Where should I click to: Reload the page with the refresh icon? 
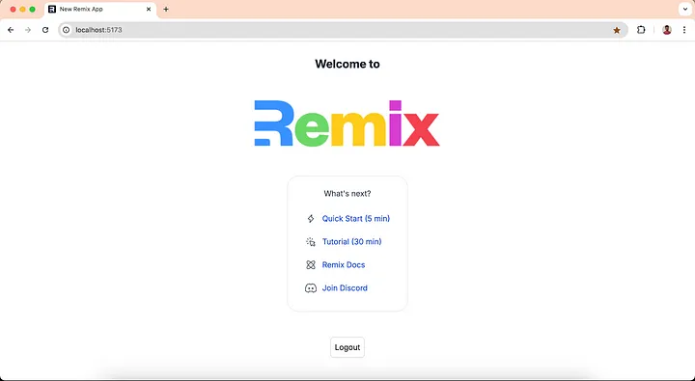[45, 30]
